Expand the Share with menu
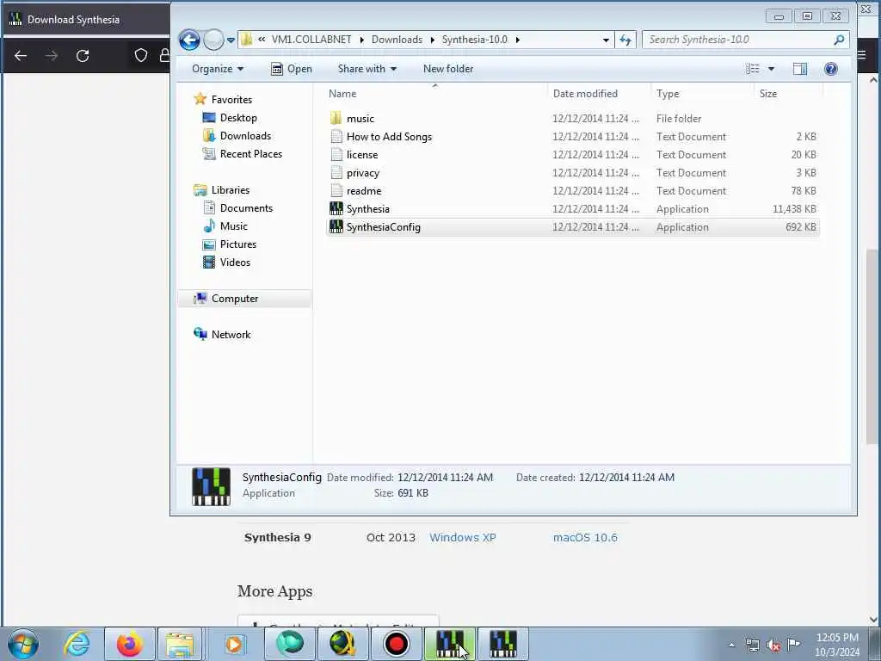The height and width of the screenshot is (661, 881). (x=367, y=69)
